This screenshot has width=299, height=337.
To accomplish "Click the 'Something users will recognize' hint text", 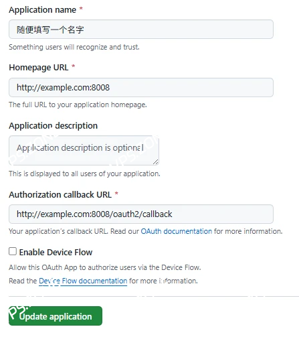I will [x=74, y=47].
